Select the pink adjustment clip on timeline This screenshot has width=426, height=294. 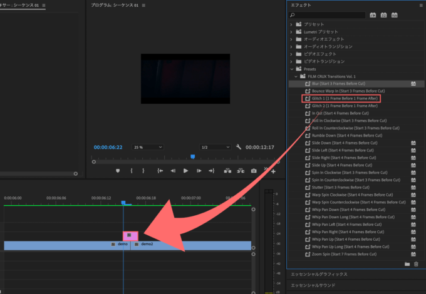tap(130, 236)
